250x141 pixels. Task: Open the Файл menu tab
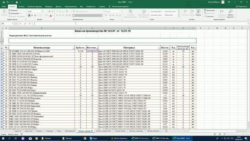point(4,7)
